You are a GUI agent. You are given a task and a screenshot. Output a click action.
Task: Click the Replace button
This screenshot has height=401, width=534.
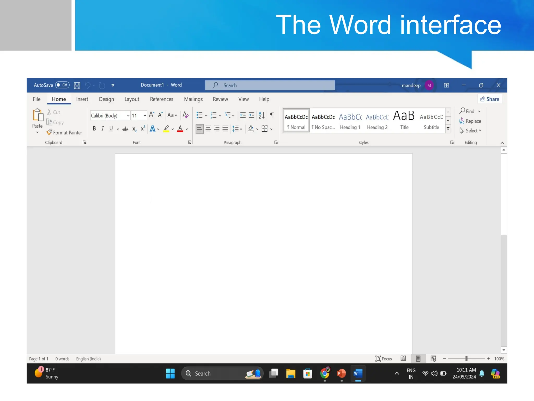coord(470,121)
